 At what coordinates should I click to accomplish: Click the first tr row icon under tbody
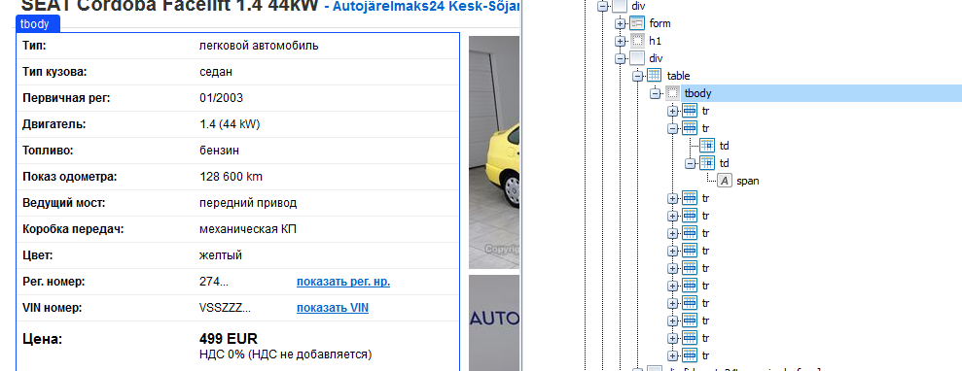click(x=690, y=111)
